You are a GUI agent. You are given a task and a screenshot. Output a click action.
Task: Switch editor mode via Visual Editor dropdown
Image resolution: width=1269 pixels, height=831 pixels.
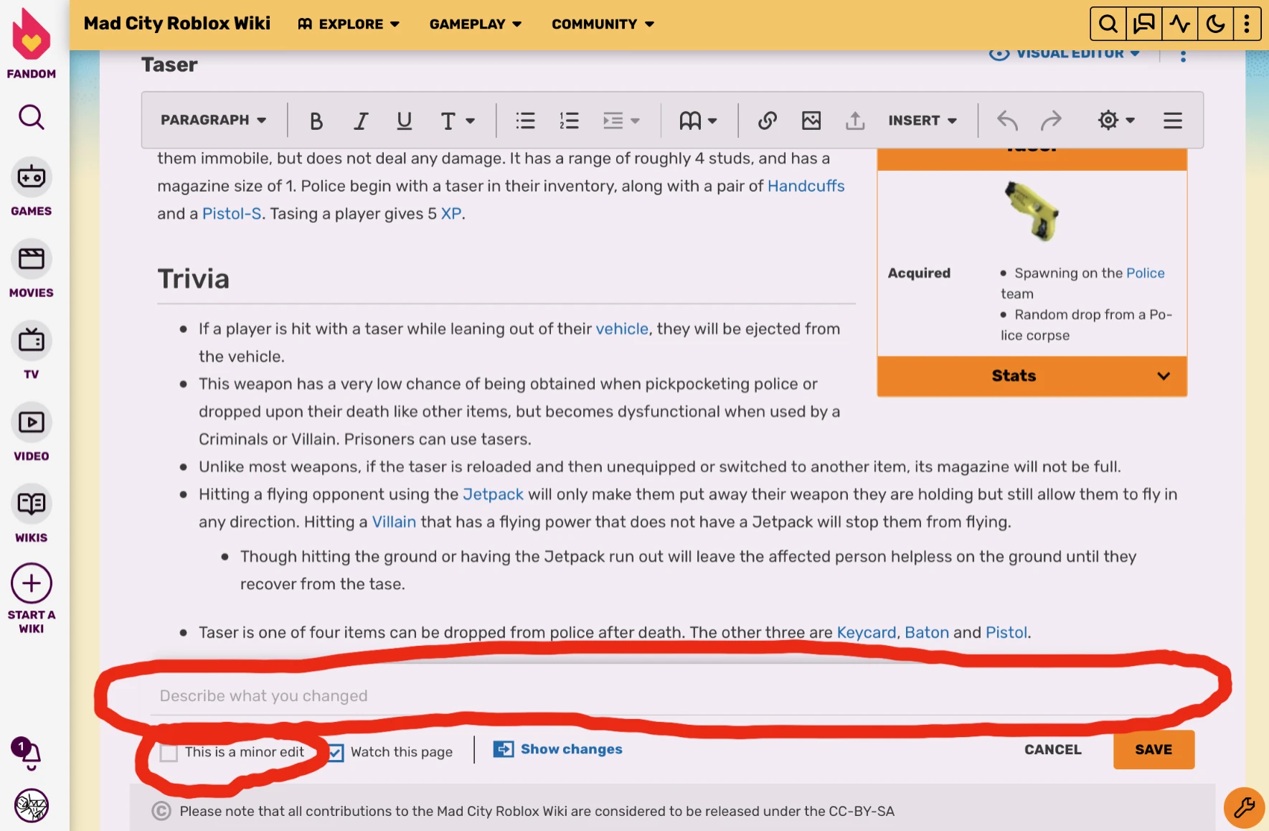click(x=1064, y=54)
